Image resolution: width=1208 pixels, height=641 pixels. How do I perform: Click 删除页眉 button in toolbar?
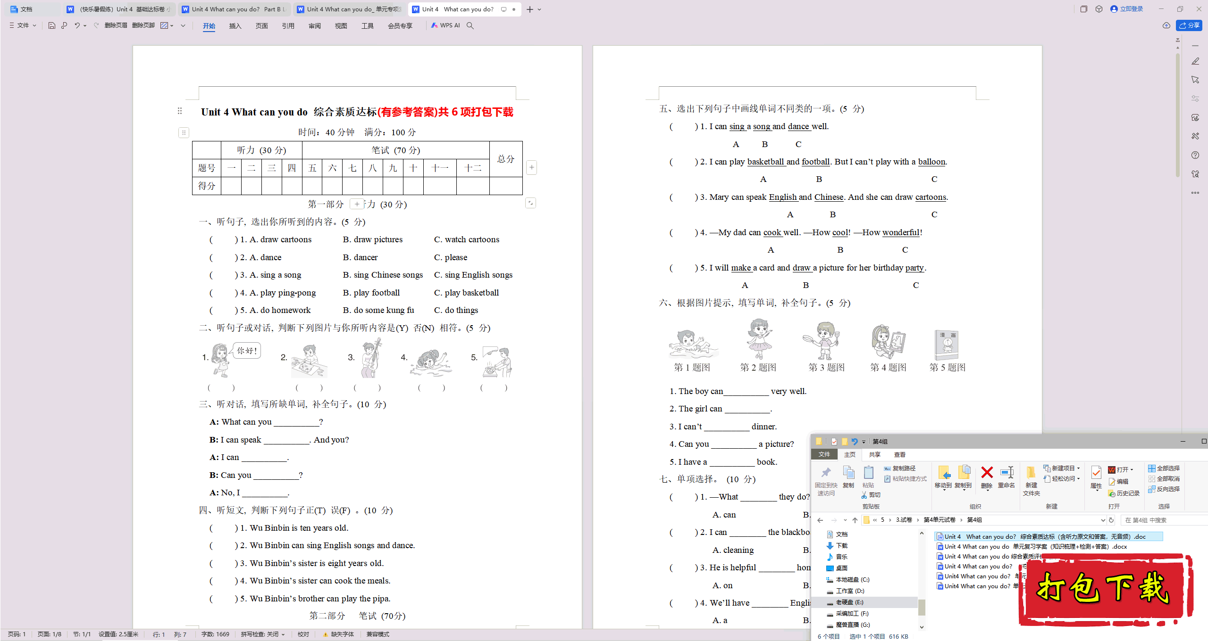(x=116, y=25)
